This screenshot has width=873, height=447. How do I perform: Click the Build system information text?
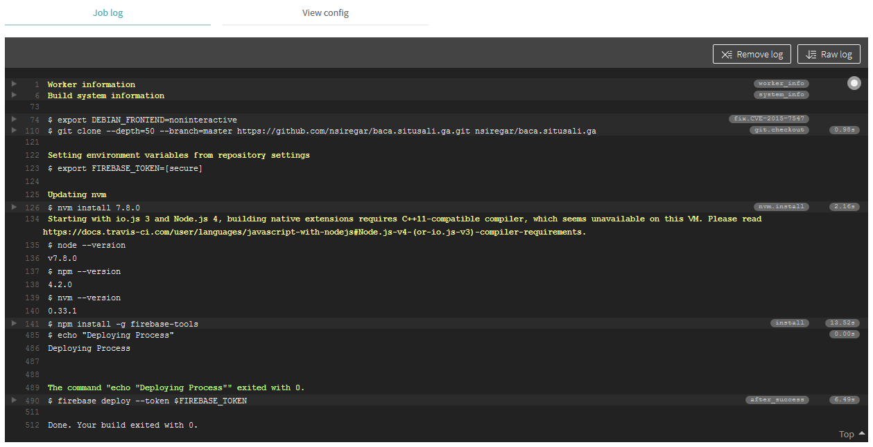coord(106,95)
